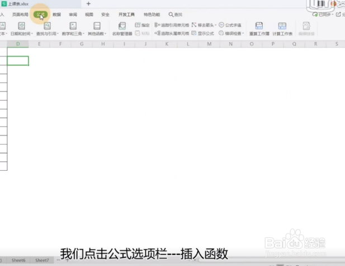This screenshot has width=345, height=266.
Task: Expand 已同步 dropdown arrow
Action: [x=333, y=15]
